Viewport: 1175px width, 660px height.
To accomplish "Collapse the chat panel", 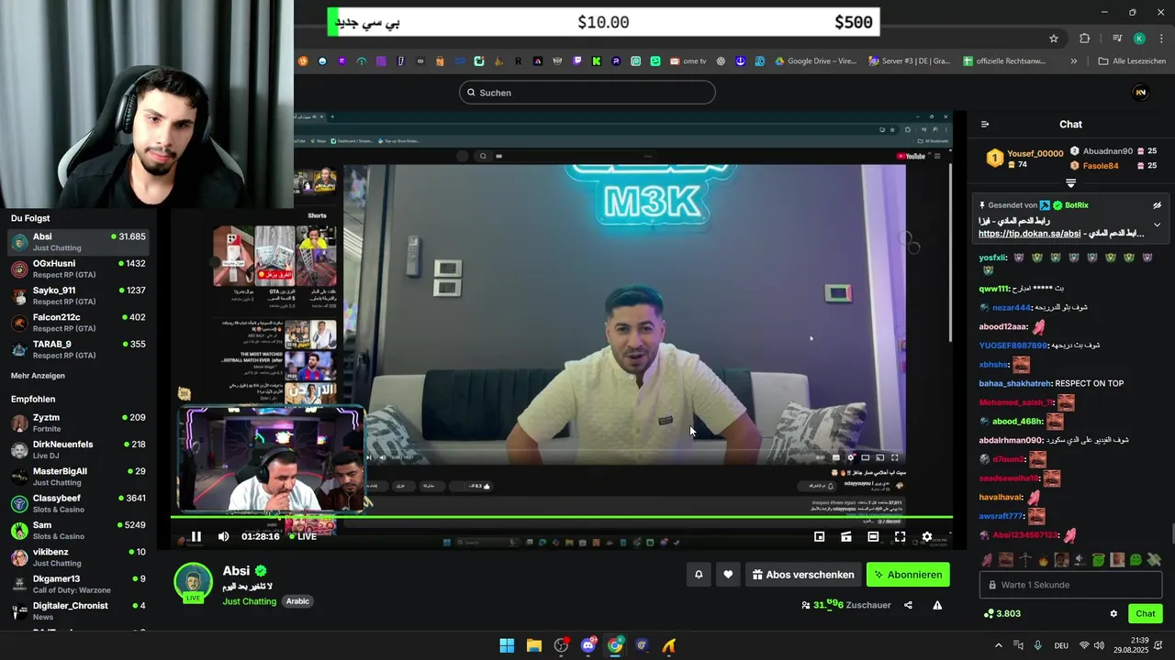I will (985, 125).
